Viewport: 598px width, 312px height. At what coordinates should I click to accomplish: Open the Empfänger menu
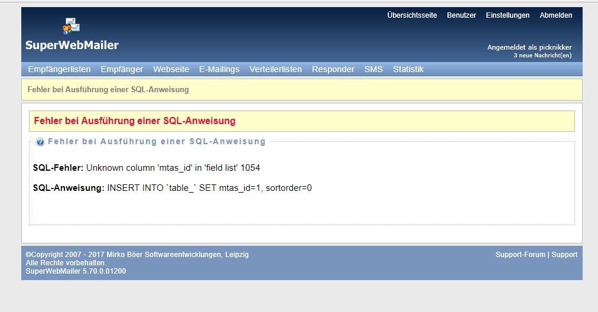pyautogui.click(x=122, y=69)
